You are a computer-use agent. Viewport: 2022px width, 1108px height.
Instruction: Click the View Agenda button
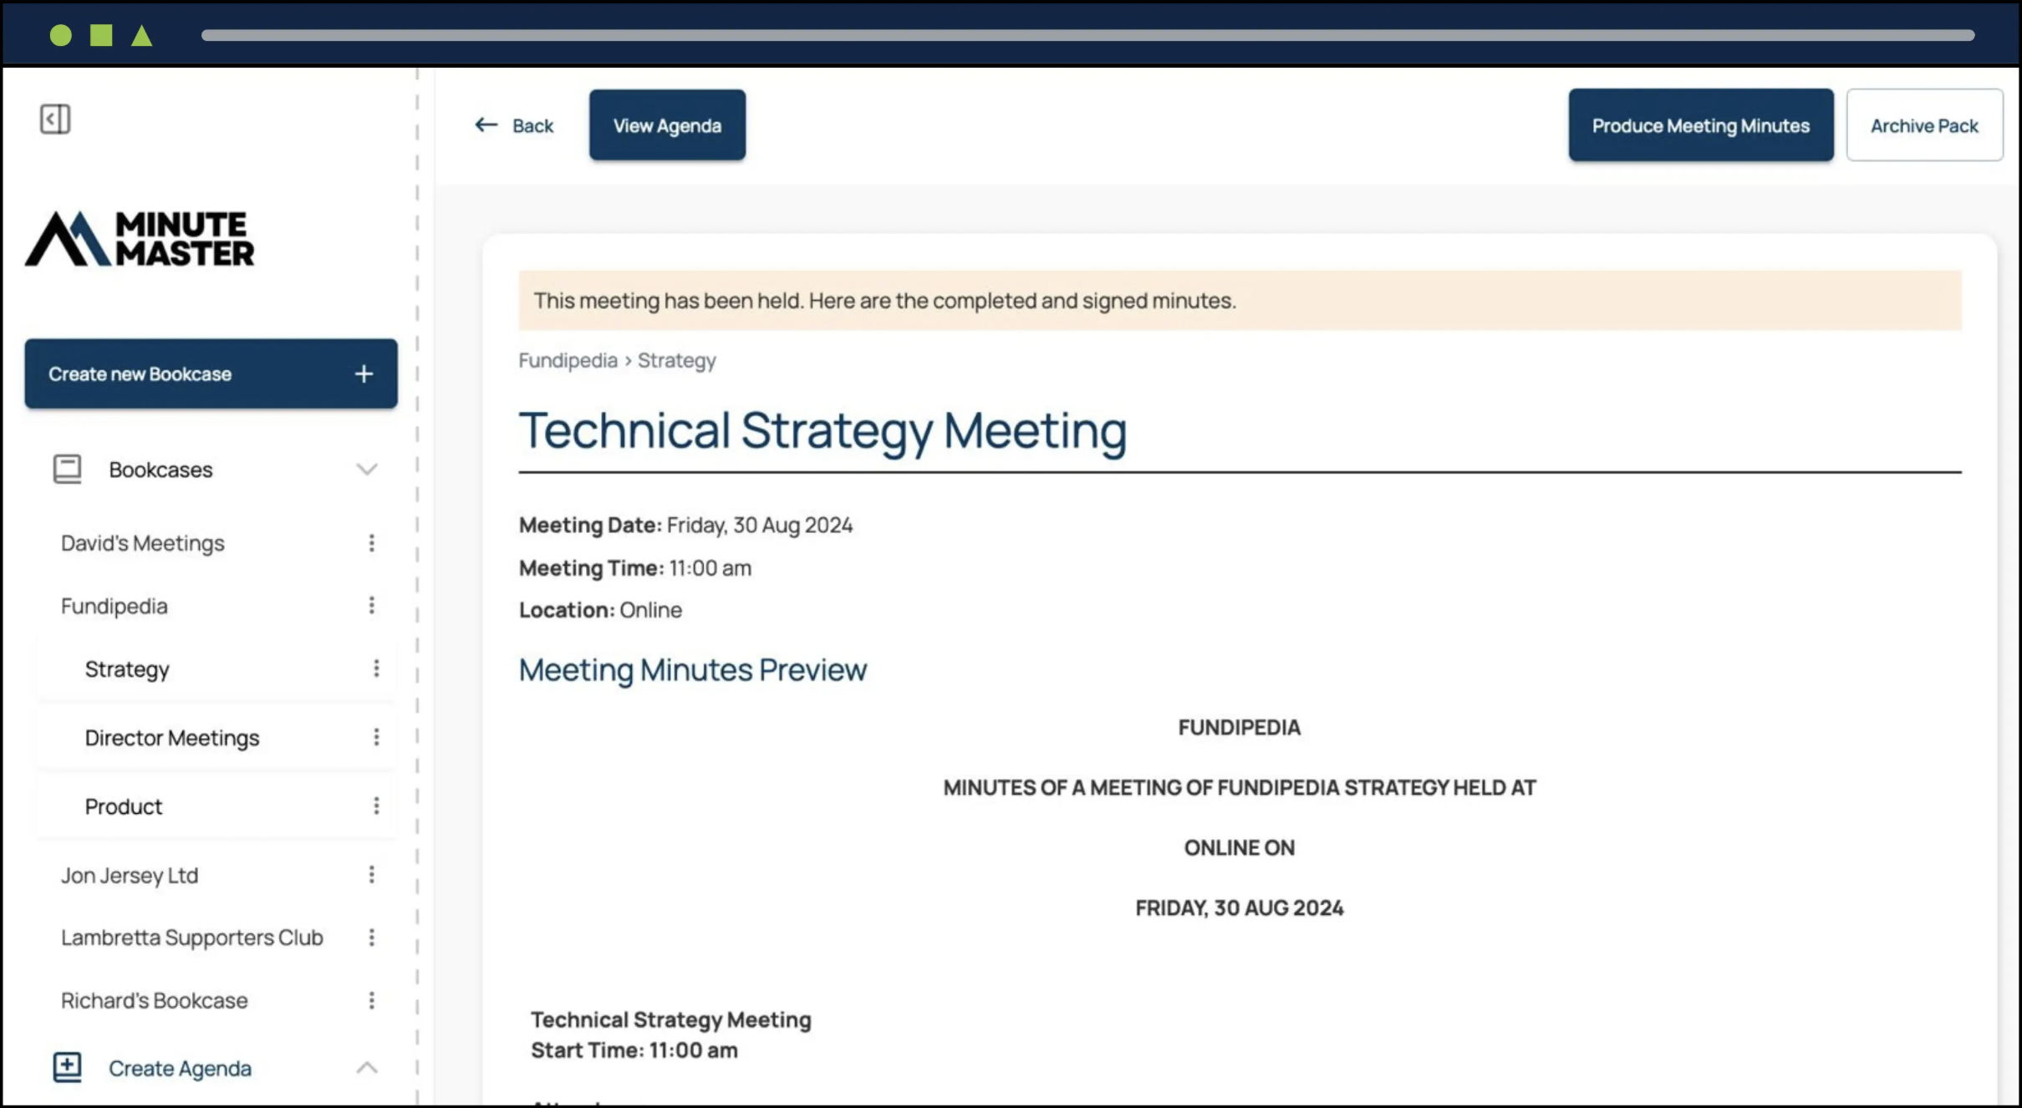tap(667, 125)
